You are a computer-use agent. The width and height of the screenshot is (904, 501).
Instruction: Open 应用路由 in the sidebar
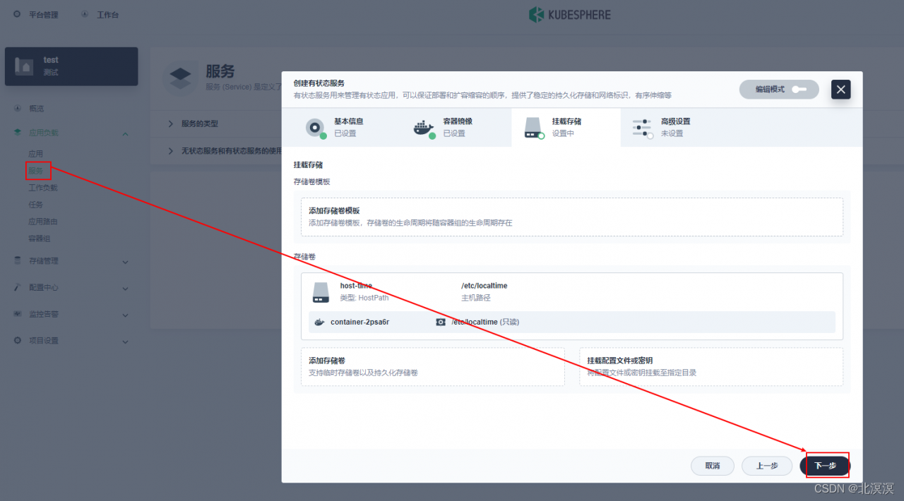[43, 222]
